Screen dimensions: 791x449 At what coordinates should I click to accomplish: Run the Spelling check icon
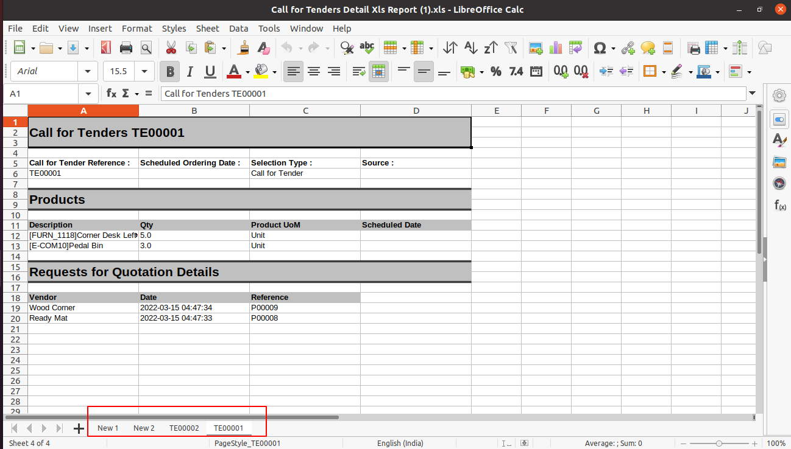(367, 48)
